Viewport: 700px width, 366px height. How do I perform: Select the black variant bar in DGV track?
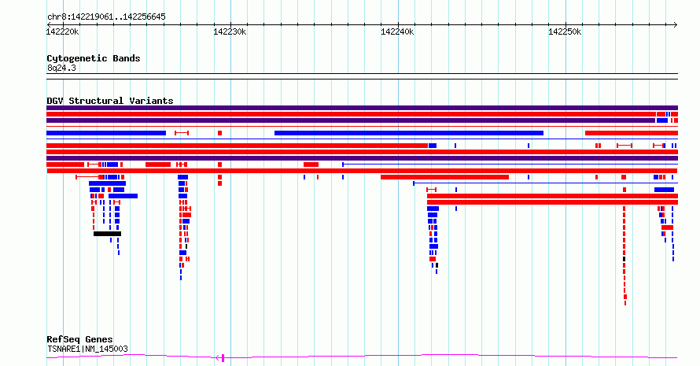[107, 234]
